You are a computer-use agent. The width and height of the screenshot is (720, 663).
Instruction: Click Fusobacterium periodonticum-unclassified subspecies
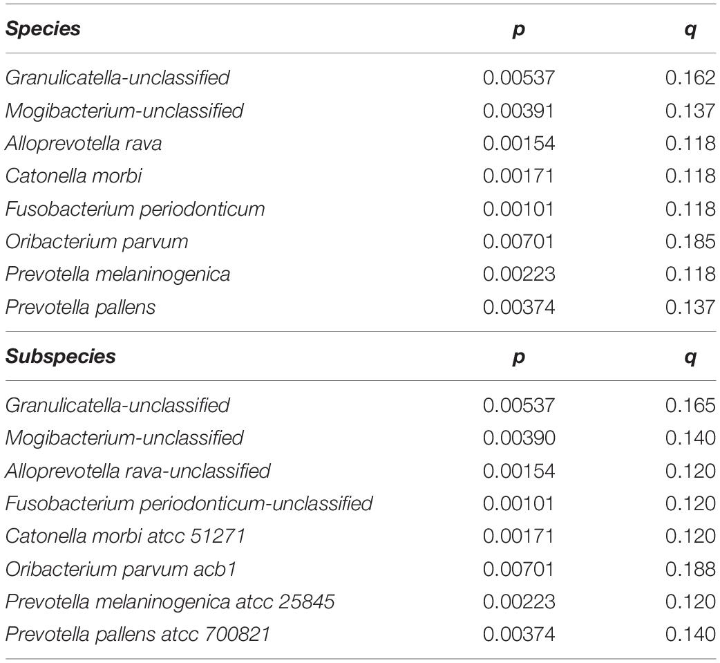(x=189, y=503)
